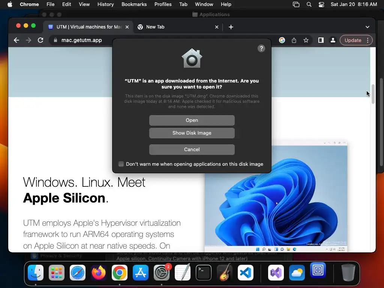
Task: Open Launchpad from the Dock
Action: pyautogui.click(x=57, y=272)
